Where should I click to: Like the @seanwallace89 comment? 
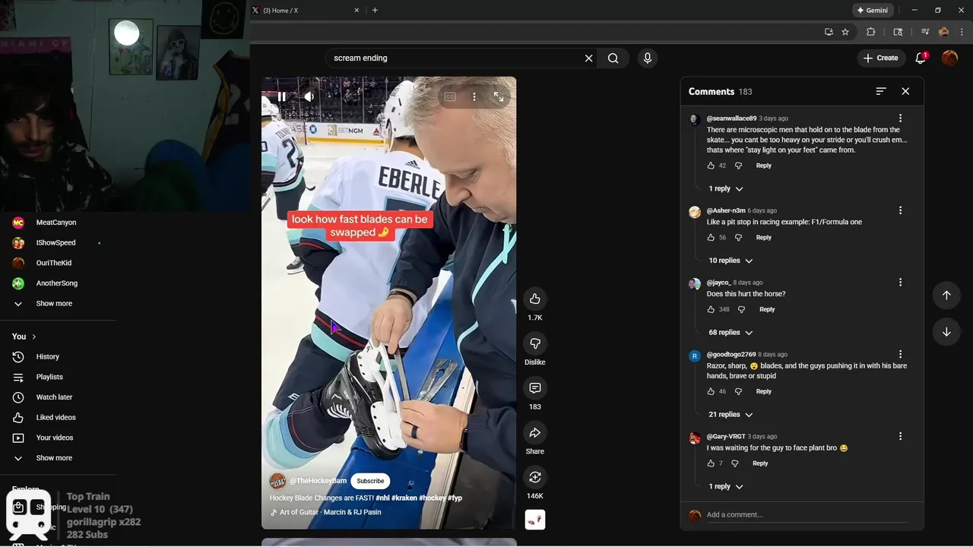pyautogui.click(x=711, y=166)
